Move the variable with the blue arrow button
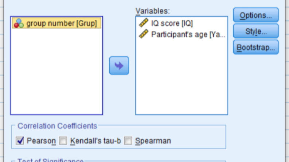The image size is (289, 162). point(119,65)
